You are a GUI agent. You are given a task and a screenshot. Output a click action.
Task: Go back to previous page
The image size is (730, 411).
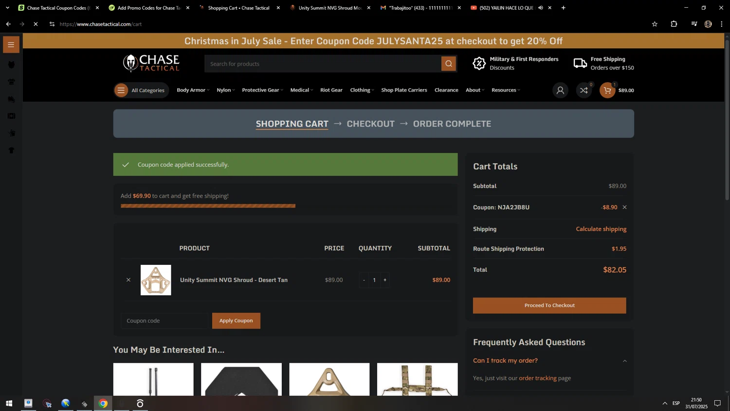[x=8, y=24]
